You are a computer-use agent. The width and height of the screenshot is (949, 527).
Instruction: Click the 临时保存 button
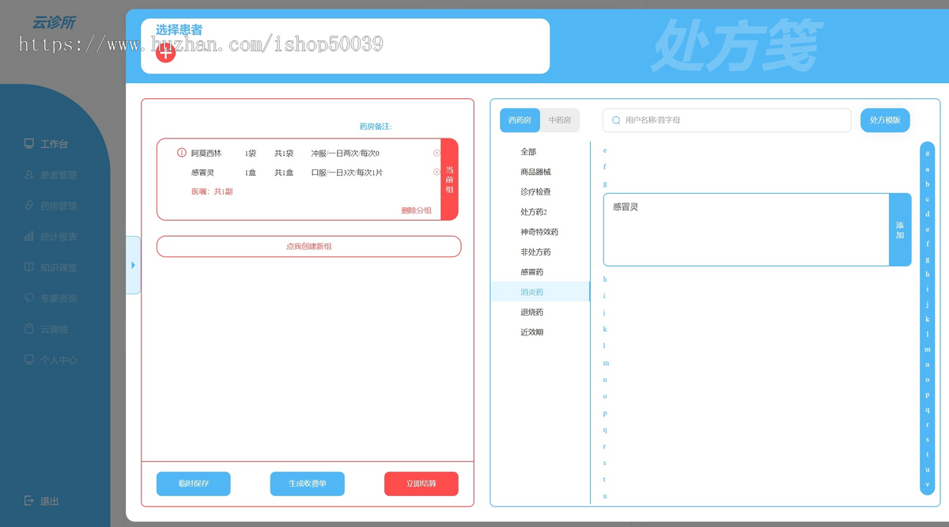coord(193,483)
